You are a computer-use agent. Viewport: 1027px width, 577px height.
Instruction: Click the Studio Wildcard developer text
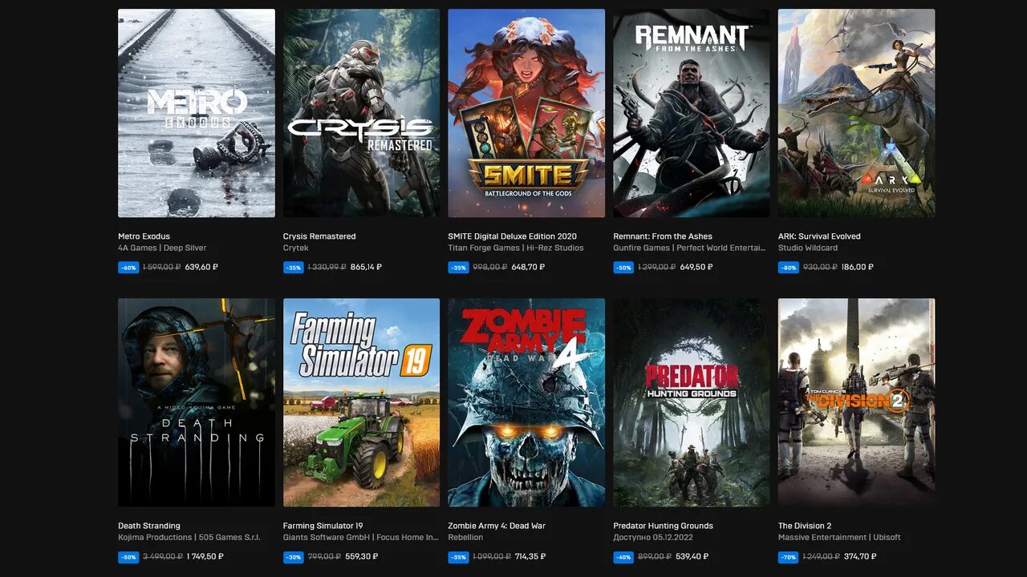click(808, 248)
